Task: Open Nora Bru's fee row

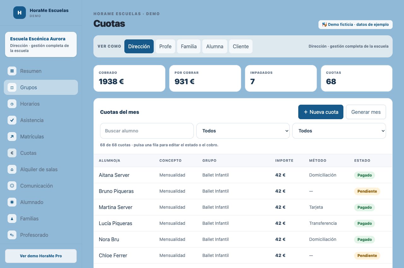Action: coord(243,239)
